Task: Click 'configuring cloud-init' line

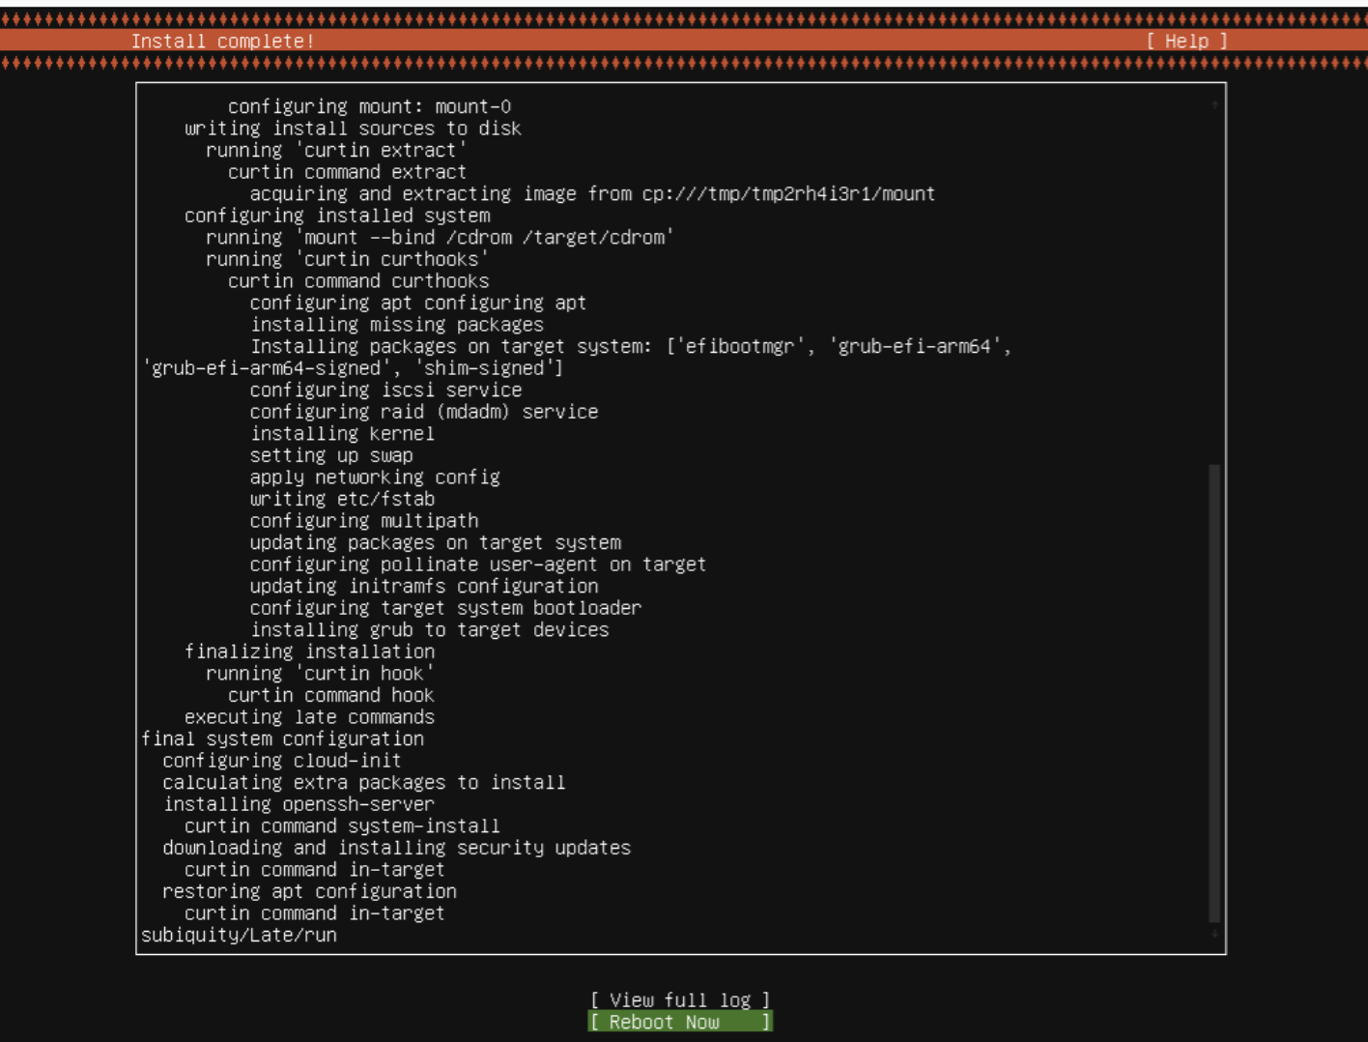Action: (x=282, y=760)
